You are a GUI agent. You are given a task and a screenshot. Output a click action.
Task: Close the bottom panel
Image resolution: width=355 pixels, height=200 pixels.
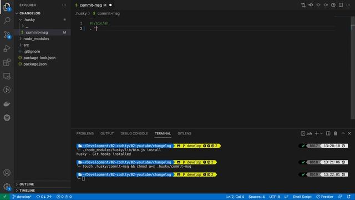pyautogui.click(x=349, y=133)
